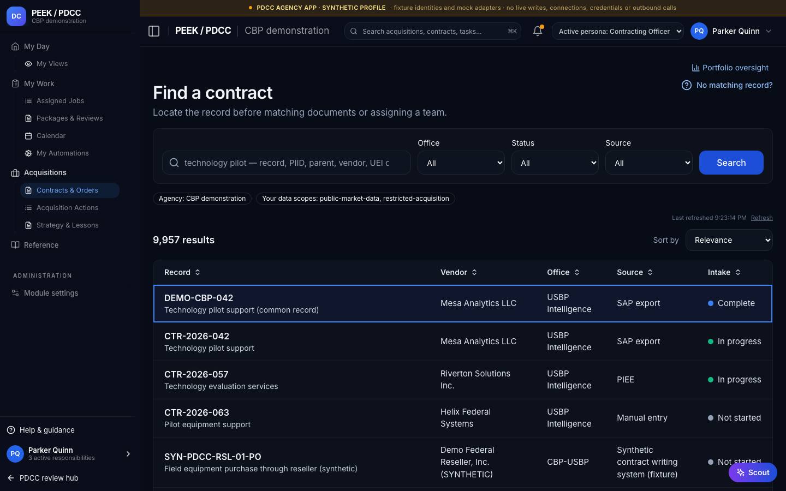Screen dimensions: 786x491
Task: Change the Active persona selector
Action: [618, 31]
